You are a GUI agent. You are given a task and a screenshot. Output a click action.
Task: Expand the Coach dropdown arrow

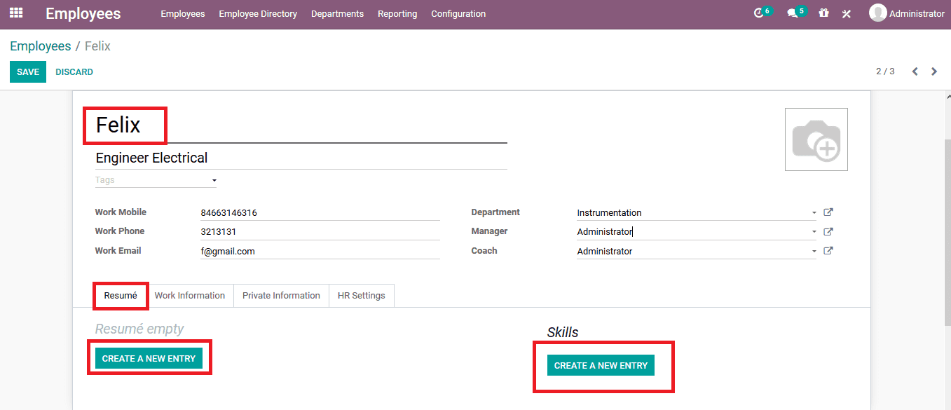click(x=814, y=252)
